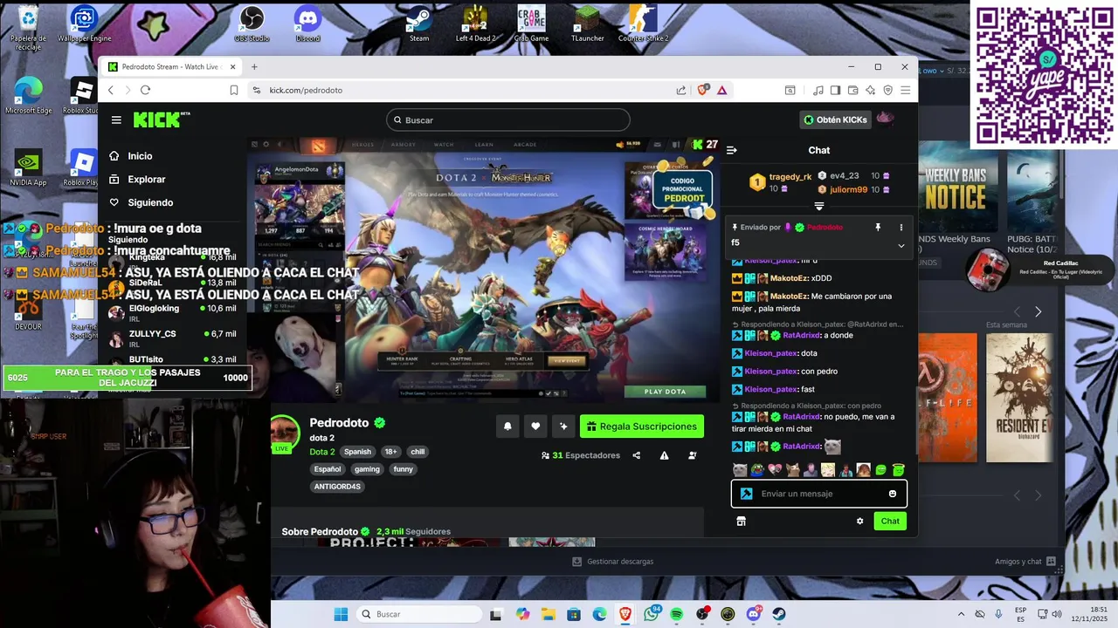Image resolution: width=1118 pixels, height=628 pixels.
Task: Select the ANTIGORD4S tag
Action: point(337,487)
